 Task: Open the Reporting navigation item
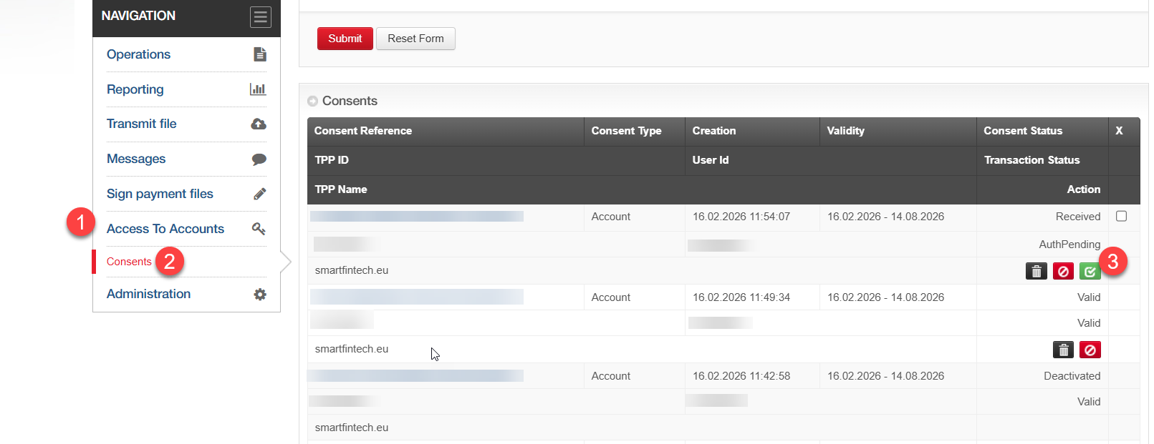pos(135,89)
